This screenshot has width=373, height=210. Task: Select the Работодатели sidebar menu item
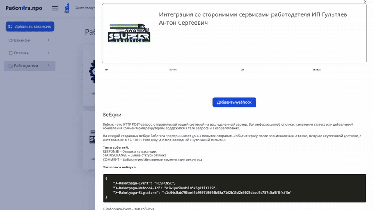[x=26, y=66]
